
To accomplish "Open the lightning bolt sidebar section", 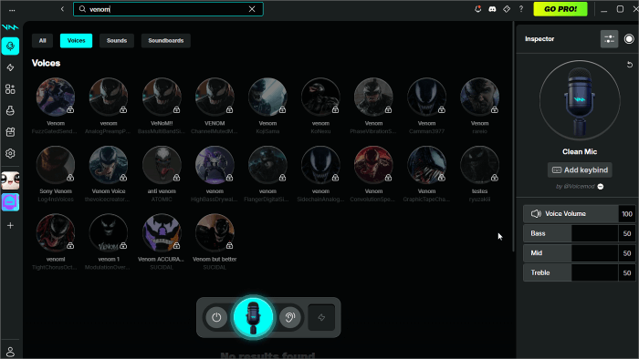I will (x=10, y=67).
